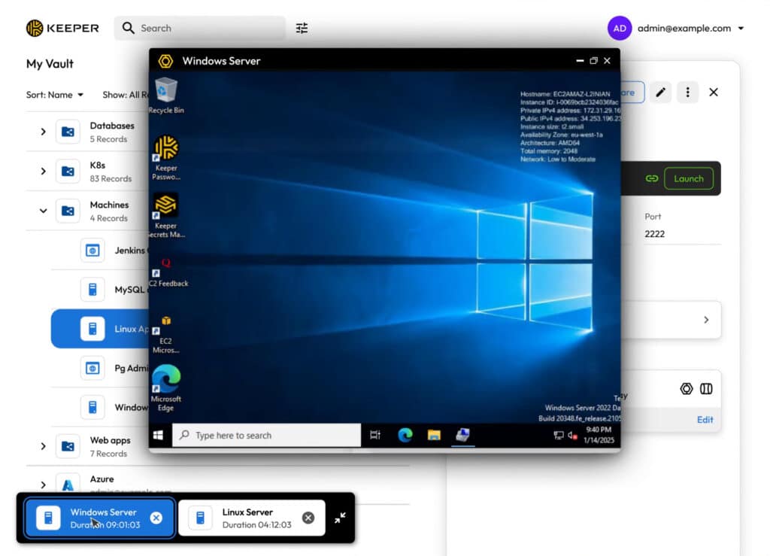The width and height of the screenshot is (770, 556).
Task: Collapse the Machines folder
Action: (x=43, y=211)
